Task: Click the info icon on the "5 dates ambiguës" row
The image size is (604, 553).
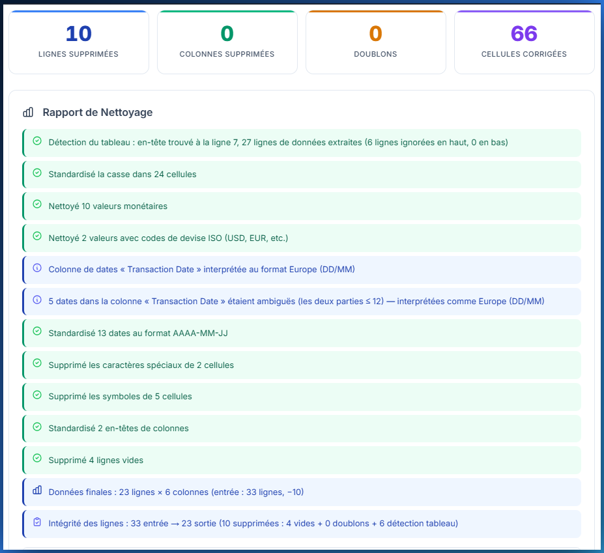Action: (37, 301)
